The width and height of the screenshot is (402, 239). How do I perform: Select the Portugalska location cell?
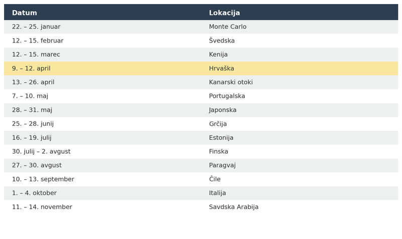coord(299,96)
